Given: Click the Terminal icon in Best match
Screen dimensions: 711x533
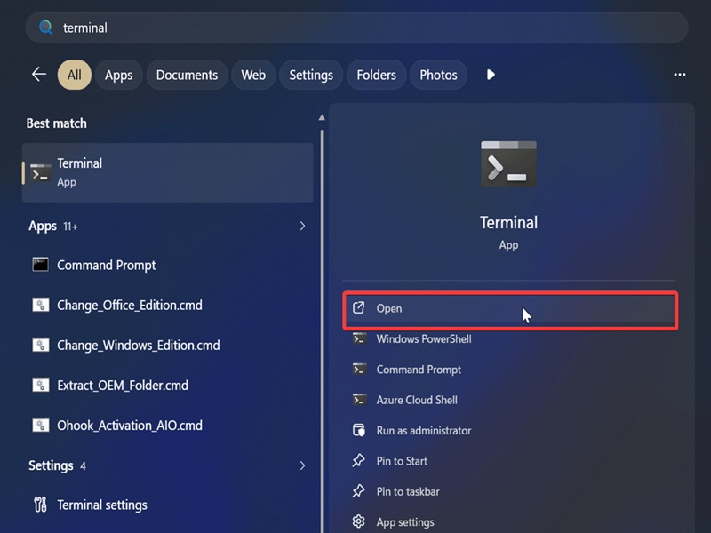Looking at the screenshot, I should [x=40, y=172].
